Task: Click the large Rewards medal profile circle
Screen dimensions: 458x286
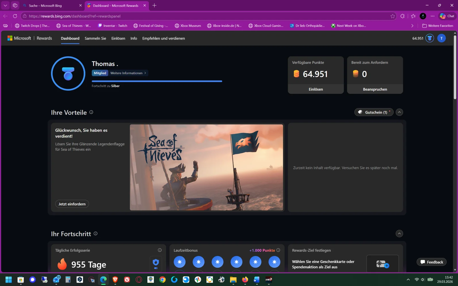Action: pyautogui.click(x=68, y=74)
